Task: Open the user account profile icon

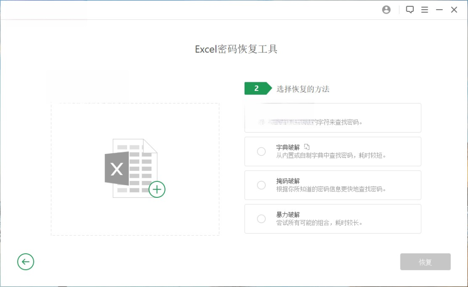Action: [386, 9]
